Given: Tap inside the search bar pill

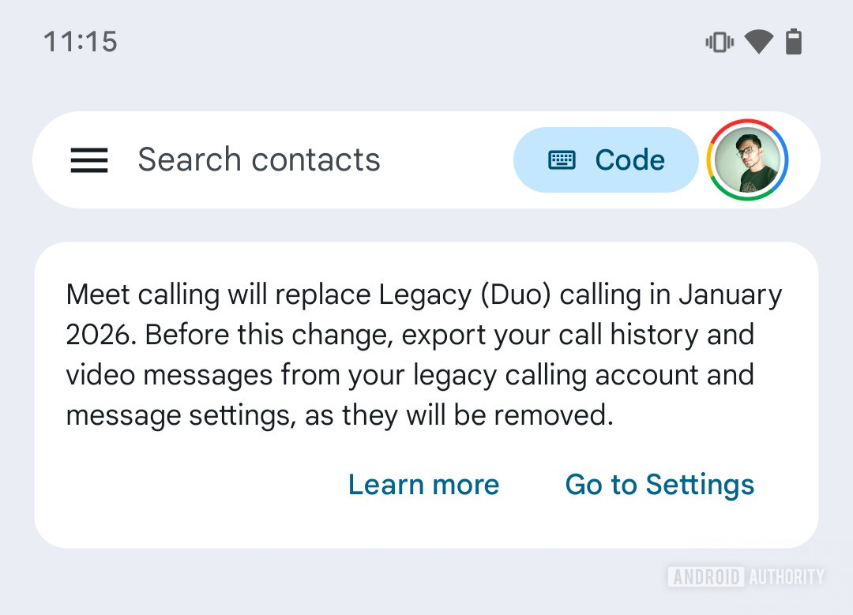Looking at the screenshot, I should click(x=316, y=159).
